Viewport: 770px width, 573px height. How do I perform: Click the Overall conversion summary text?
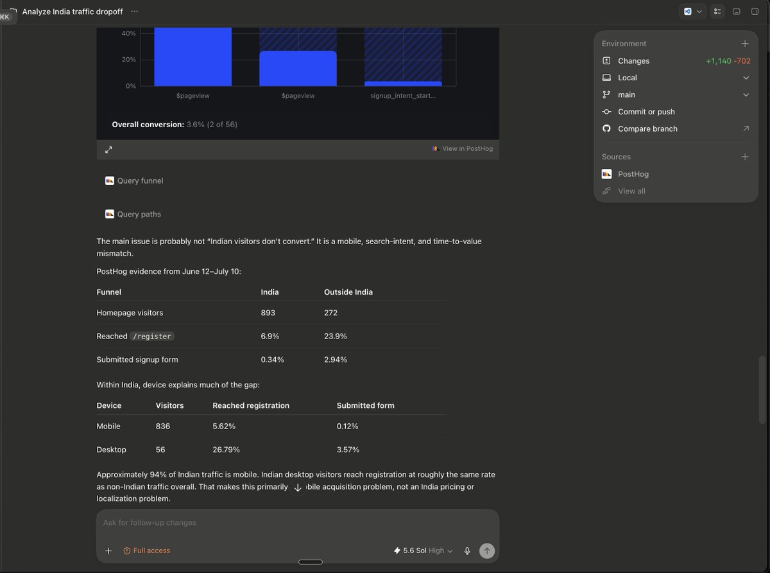(x=175, y=125)
